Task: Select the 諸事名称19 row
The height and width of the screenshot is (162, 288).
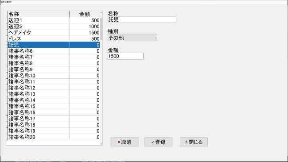Action: click(54, 131)
